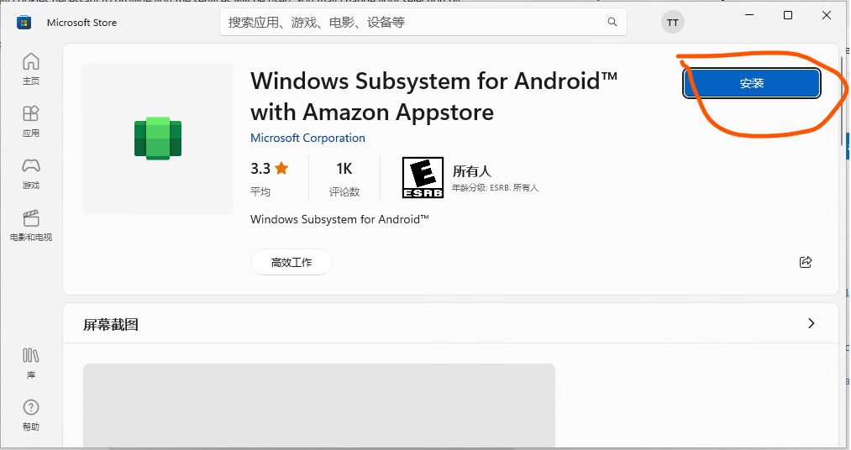The height and width of the screenshot is (450, 851).
Task: Click the vertical scrollbar on right edge
Action: (843, 100)
